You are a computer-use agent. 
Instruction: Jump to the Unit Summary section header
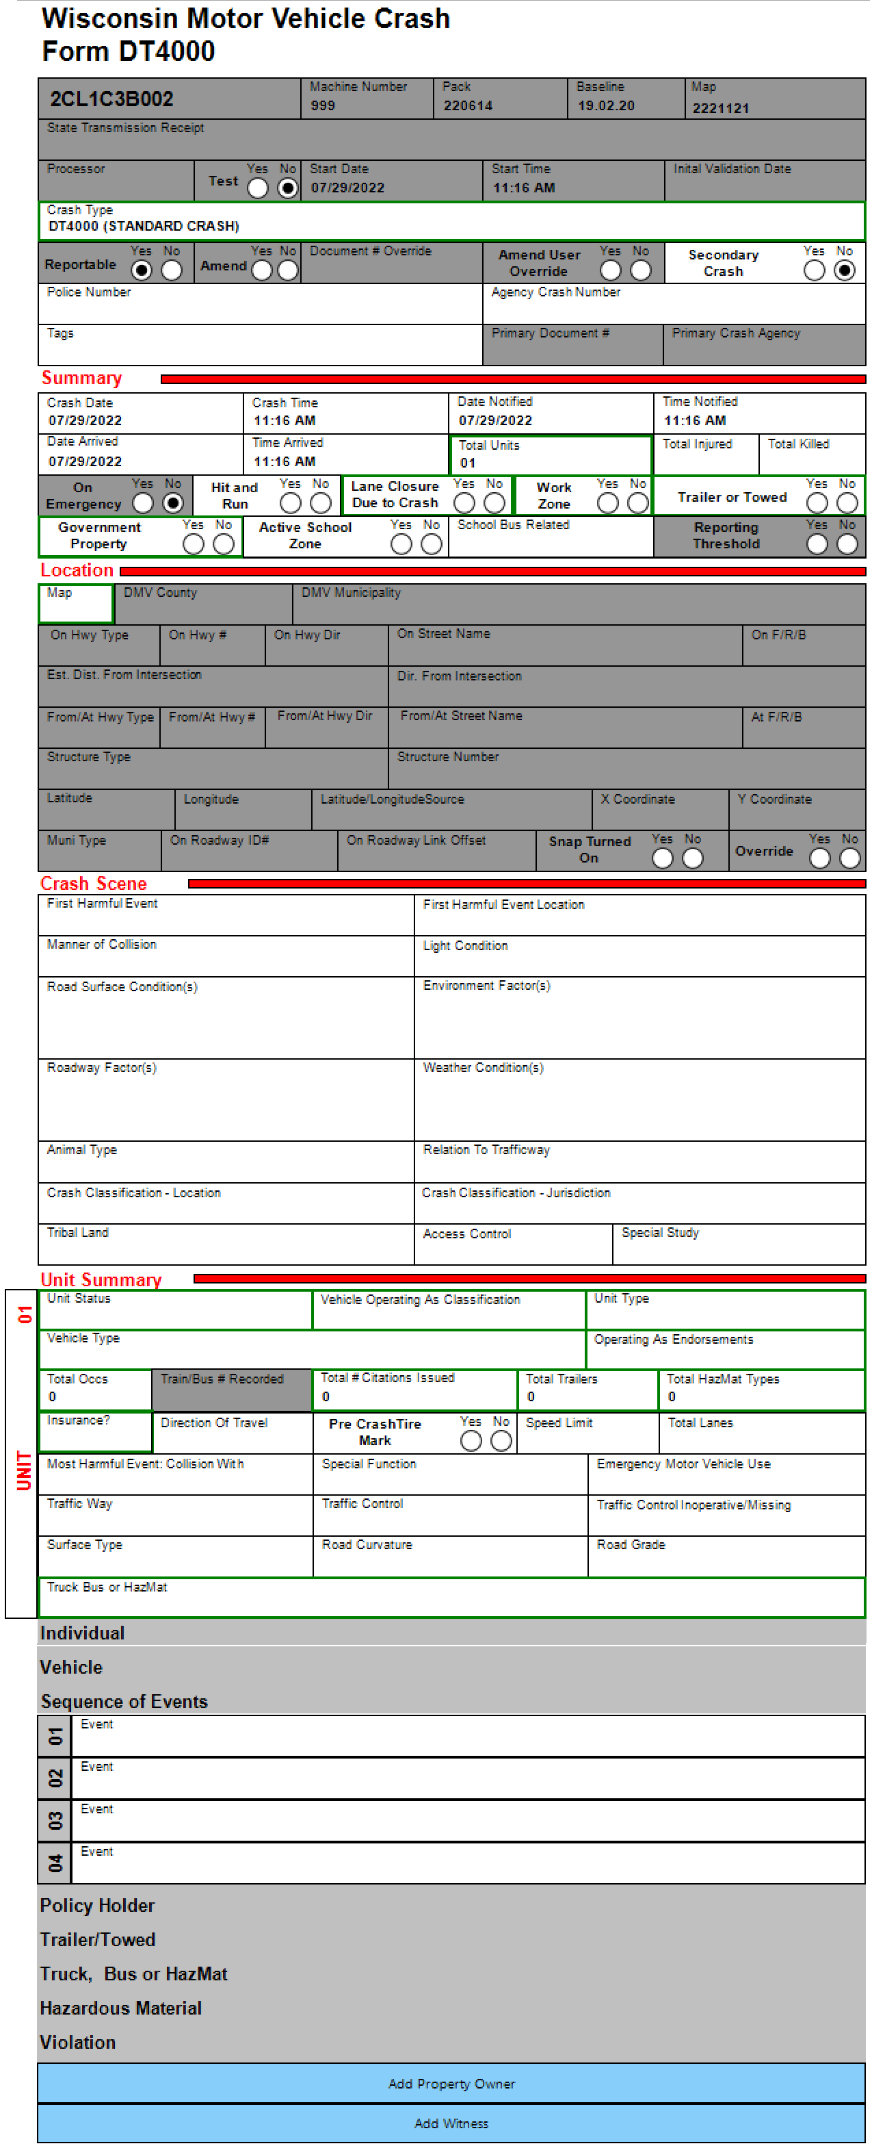(101, 1279)
